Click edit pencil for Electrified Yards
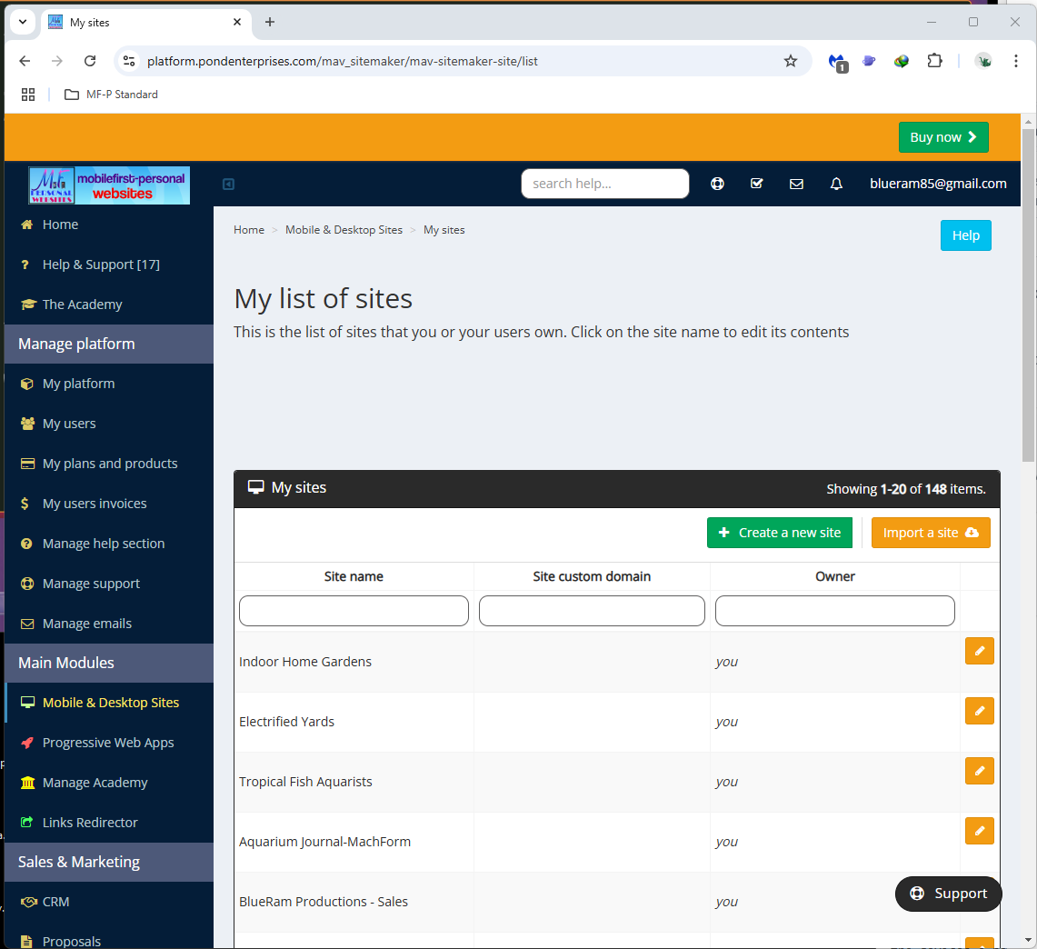This screenshot has height=949, width=1037. pyautogui.click(x=979, y=711)
